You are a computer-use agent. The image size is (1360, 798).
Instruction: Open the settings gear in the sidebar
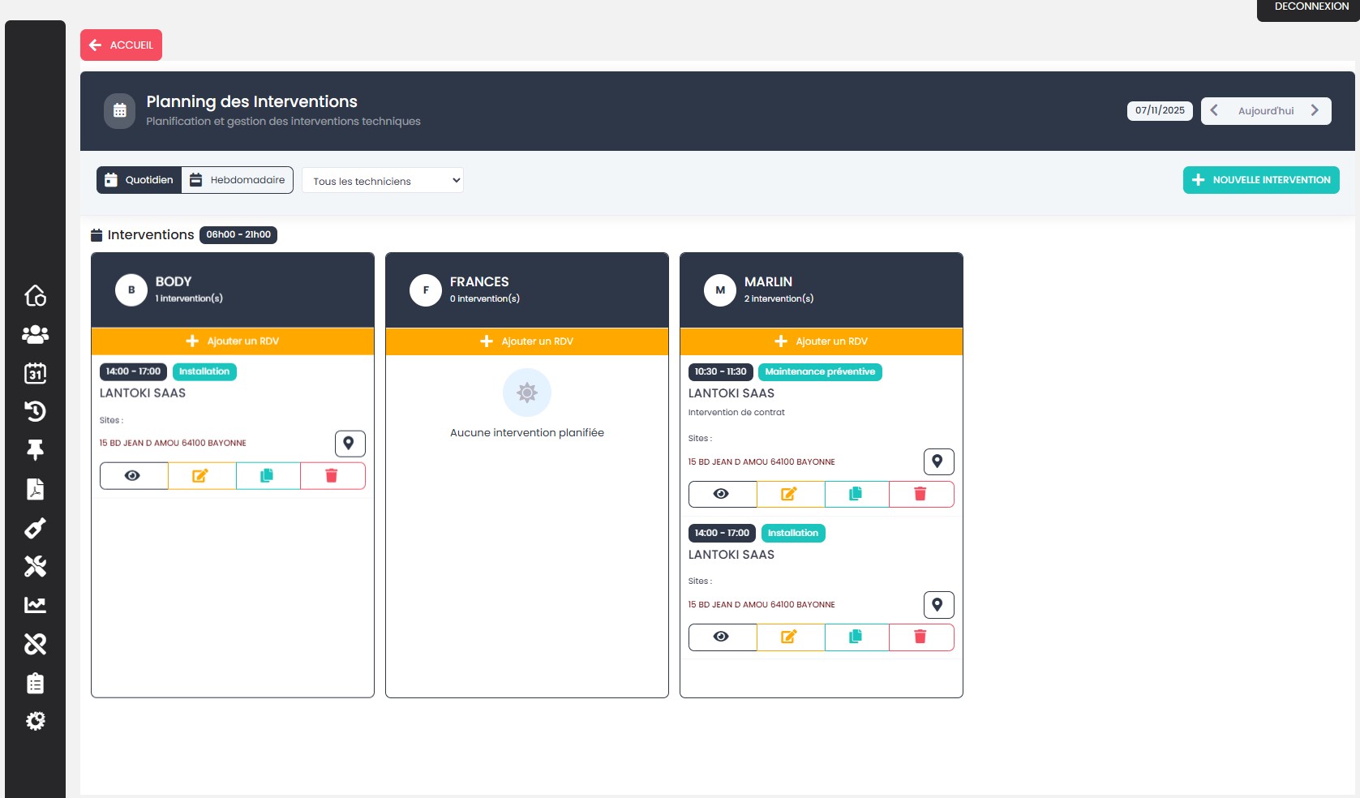tap(36, 720)
